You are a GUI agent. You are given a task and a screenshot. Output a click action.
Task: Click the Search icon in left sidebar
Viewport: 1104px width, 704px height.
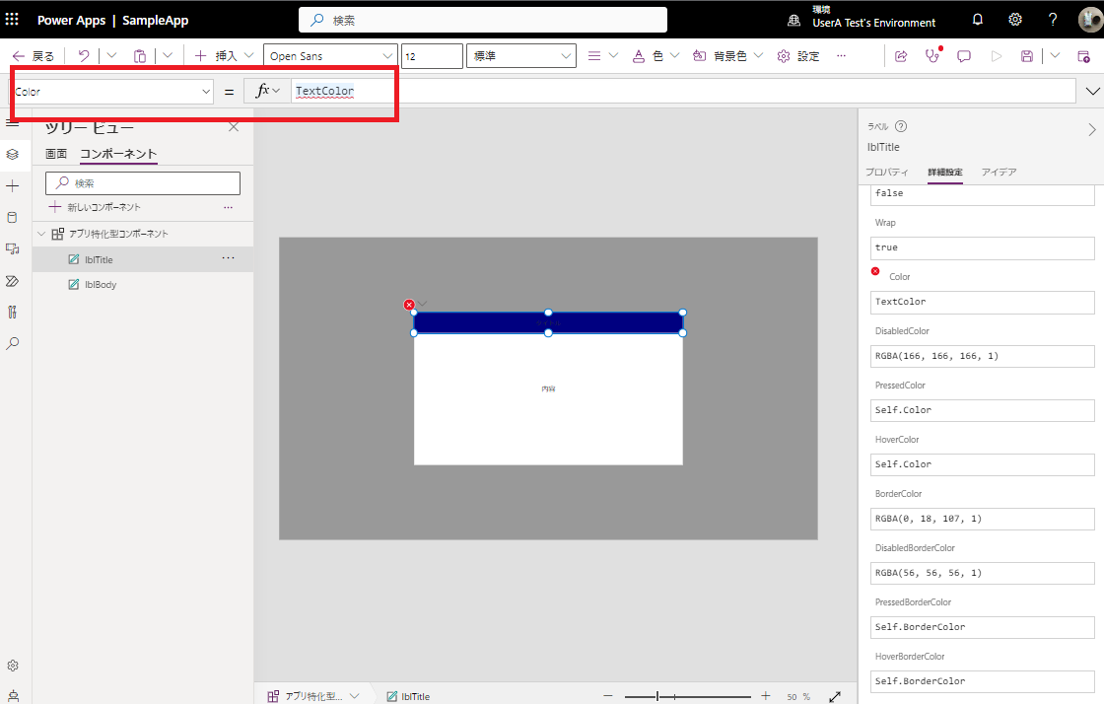coord(13,343)
